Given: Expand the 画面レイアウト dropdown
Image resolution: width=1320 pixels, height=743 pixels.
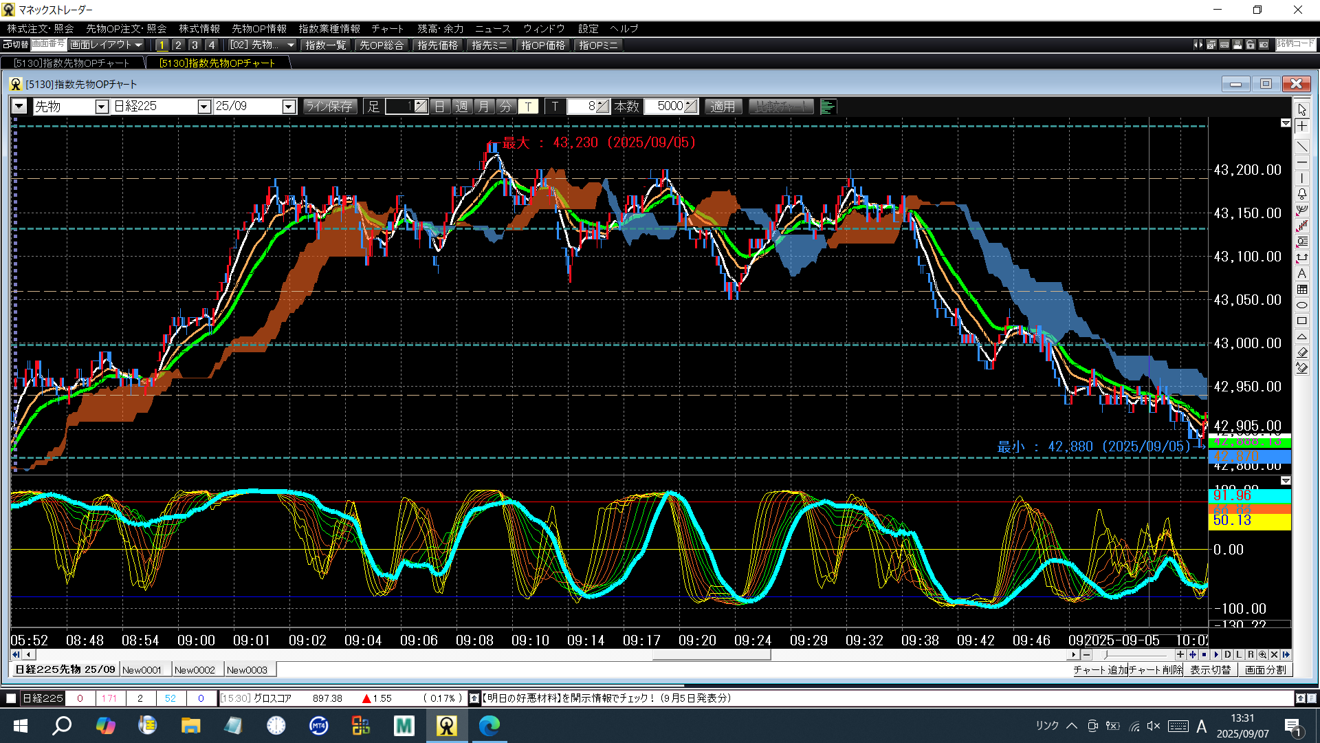Looking at the screenshot, I should [107, 45].
